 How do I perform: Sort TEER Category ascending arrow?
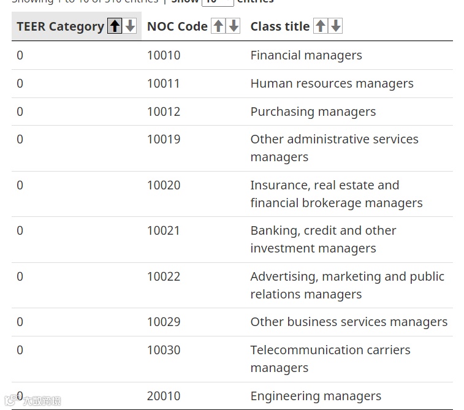point(115,26)
